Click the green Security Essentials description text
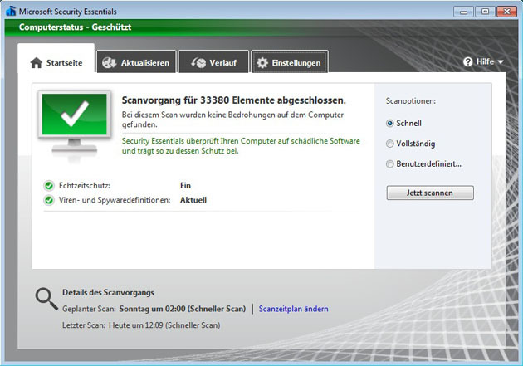The image size is (523, 366). pyautogui.click(x=241, y=146)
